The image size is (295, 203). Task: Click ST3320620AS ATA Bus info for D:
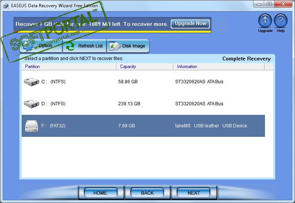pos(199,104)
